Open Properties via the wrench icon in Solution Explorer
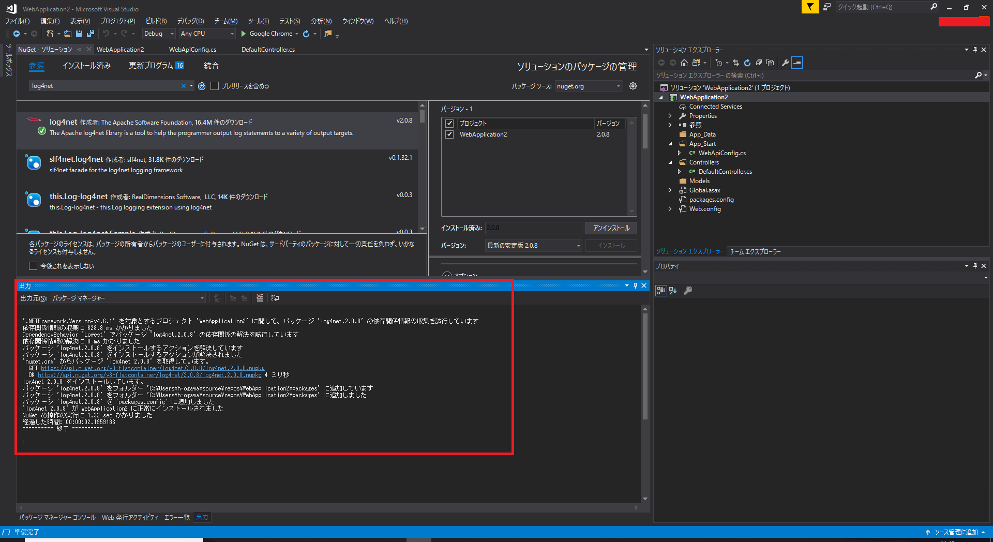 tap(785, 63)
